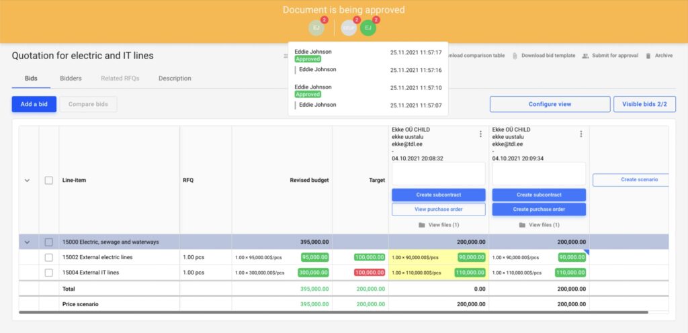Click Create subcontract on the 20:09:34 bid

(539, 195)
